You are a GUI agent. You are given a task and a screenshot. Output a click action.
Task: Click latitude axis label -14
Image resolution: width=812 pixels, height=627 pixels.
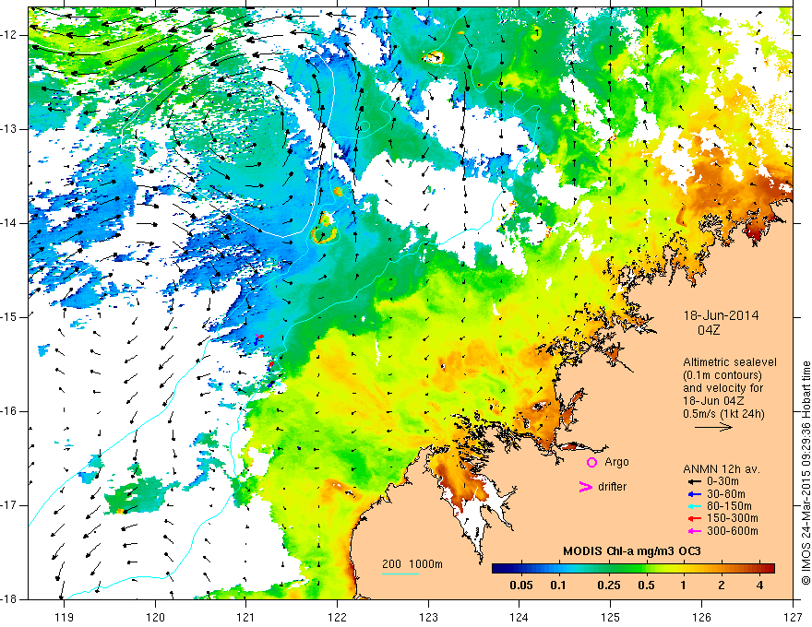click(10, 223)
